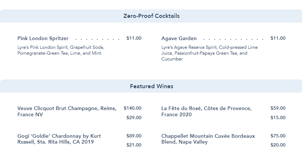Click the Pink London Spritzer ingredients description
This screenshot has width=302, height=168.
click(x=61, y=50)
